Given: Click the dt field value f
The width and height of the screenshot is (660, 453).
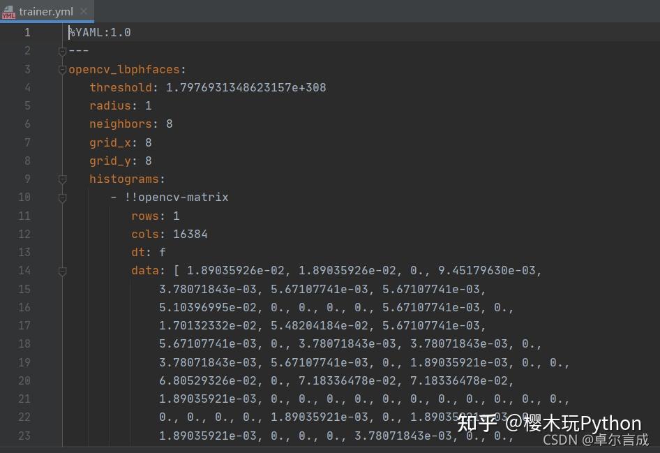Looking at the screenshot, I should click(x=162, y=252).
